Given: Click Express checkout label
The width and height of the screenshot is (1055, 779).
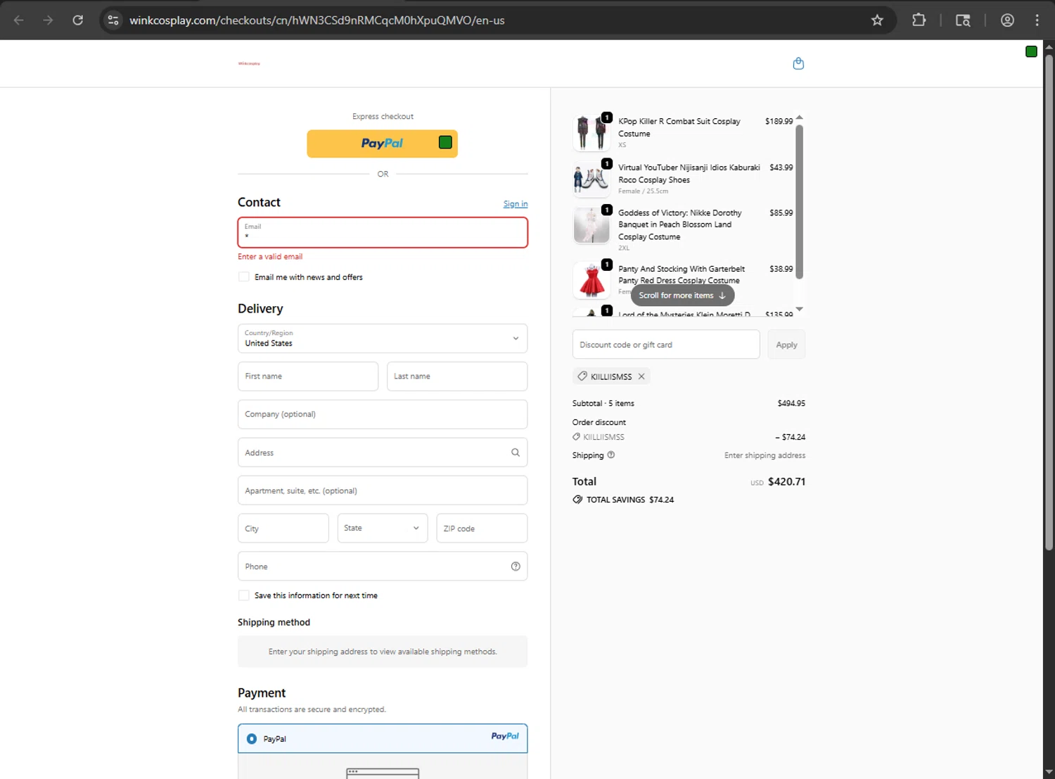Looking at the screenshot, I should point(383,117).
